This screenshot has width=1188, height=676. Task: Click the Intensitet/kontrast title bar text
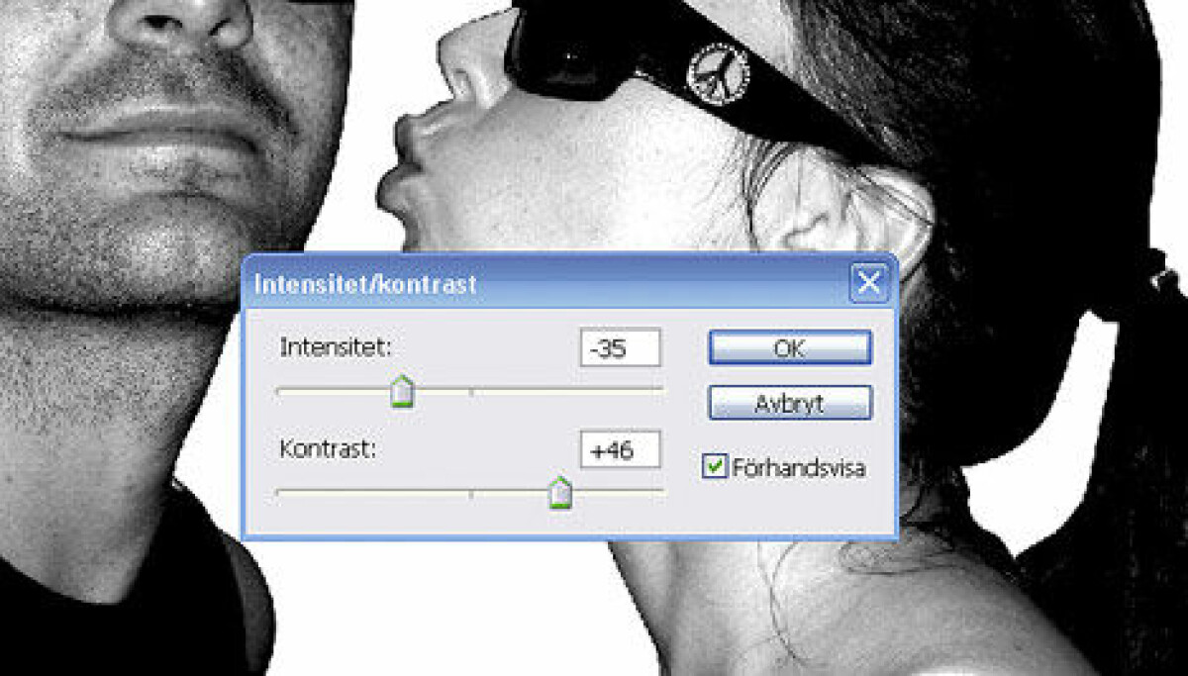[365, 284]
